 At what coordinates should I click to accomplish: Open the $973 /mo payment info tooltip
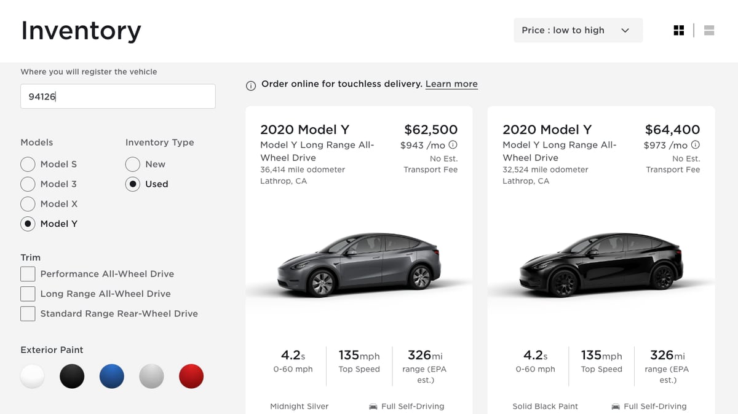point(696,144)
